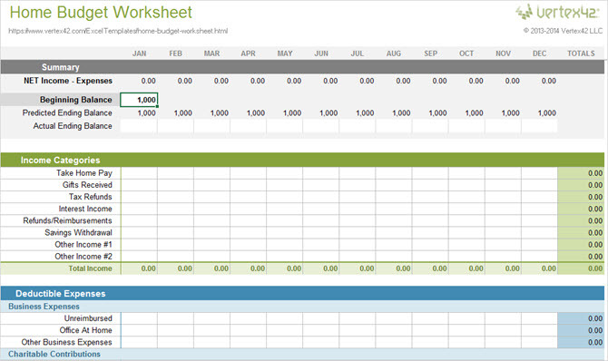608x361 pixels.
Task: Select the Unreimbursed March cell
Action: click(x=211, y=318)
